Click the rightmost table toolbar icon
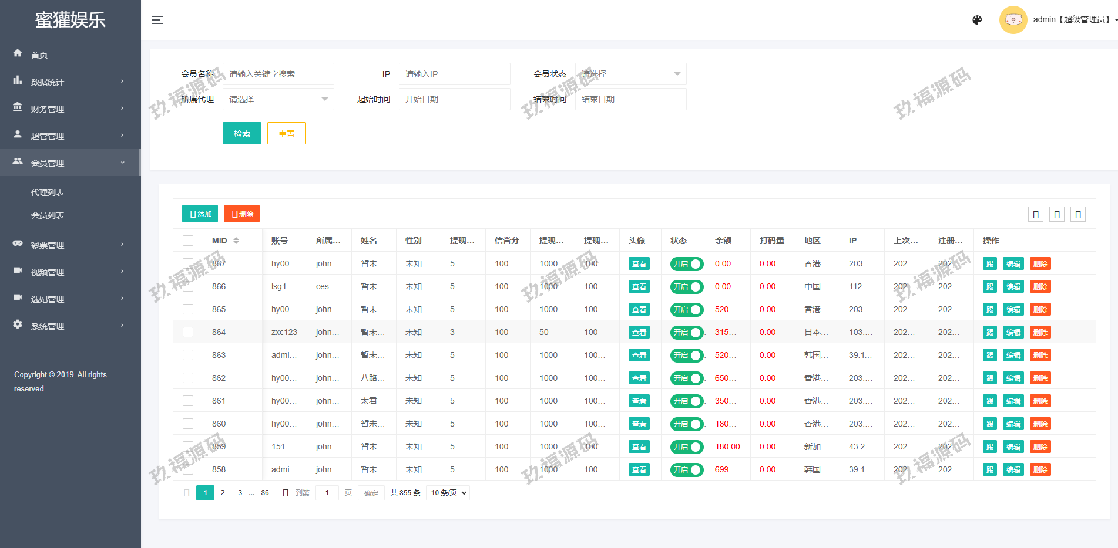The image size is (1118, 548). (x=1077, y=215)
